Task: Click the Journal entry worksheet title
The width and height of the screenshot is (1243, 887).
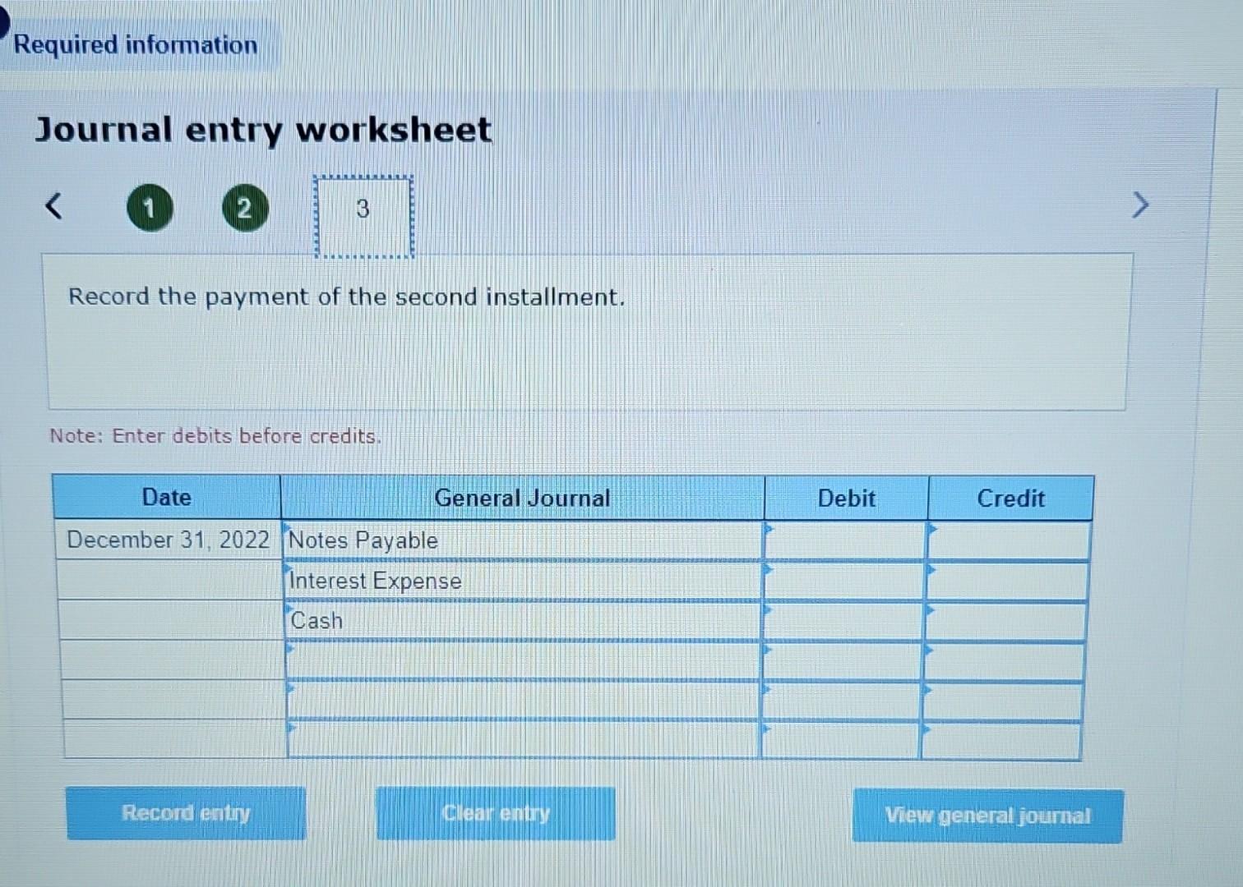Action: [264, 130]
